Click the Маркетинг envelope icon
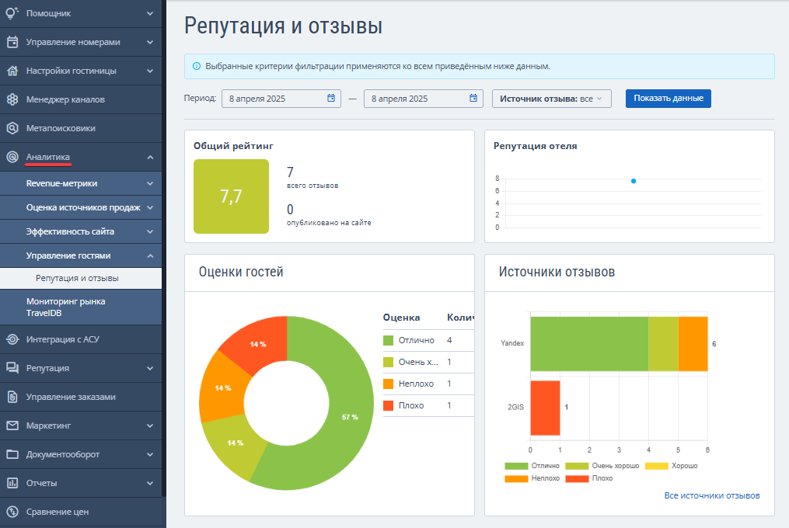Screen dimensions: 789x528 pos(12,426)
